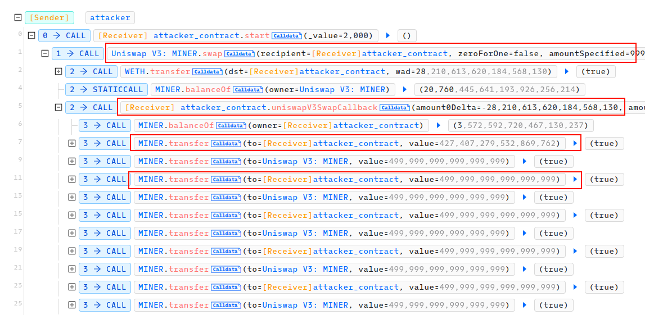Select the () return value box
The width and height of the screenshot is (645, 315).
point(407,36)
